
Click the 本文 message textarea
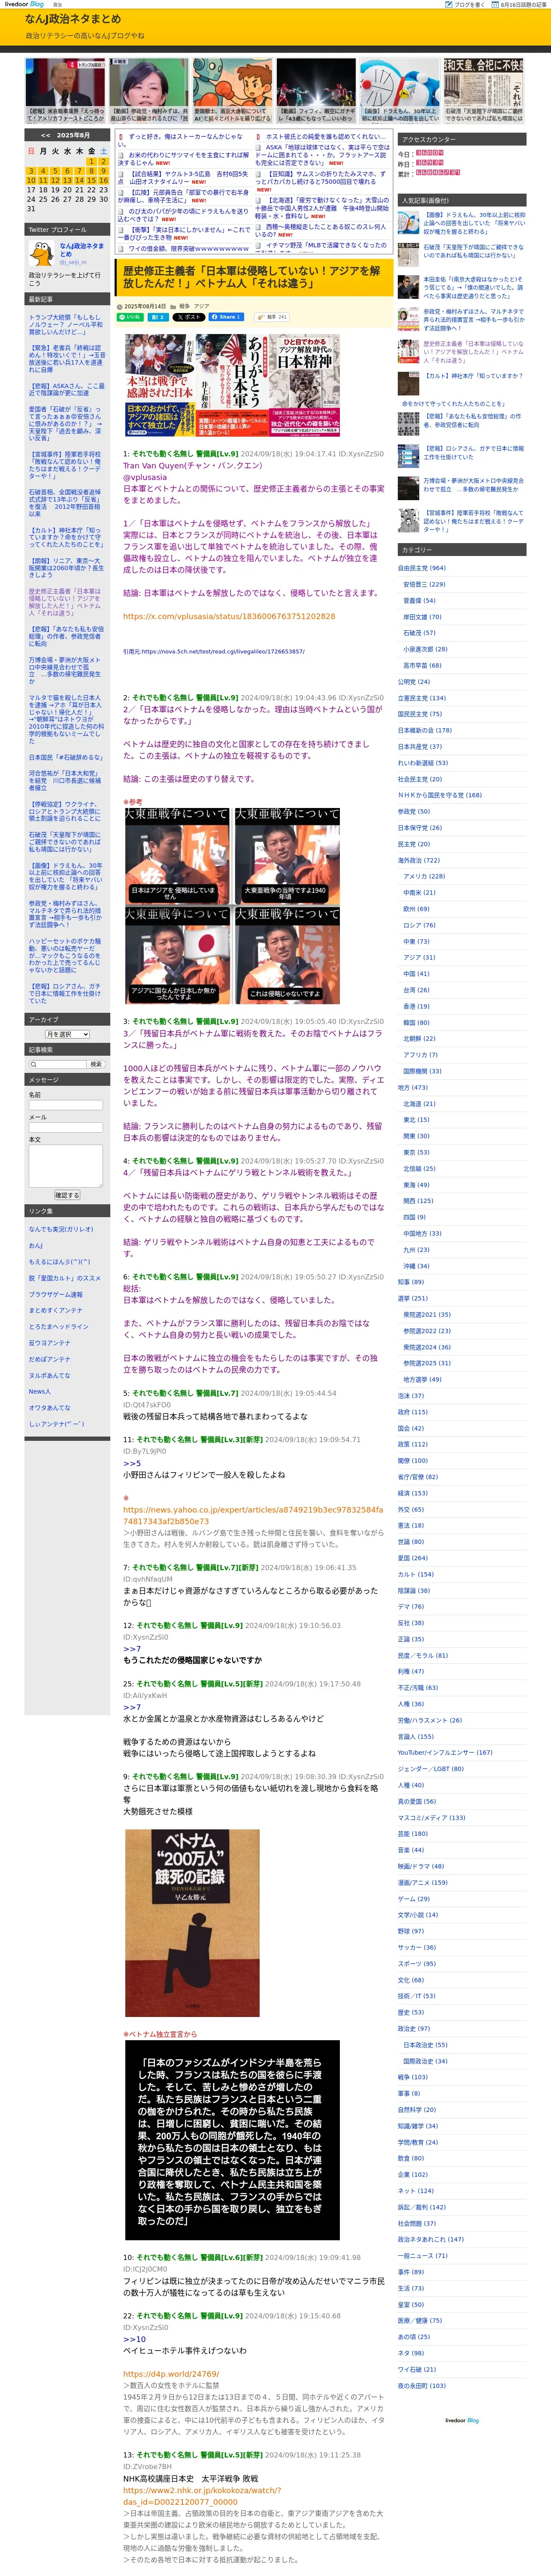click(x=66, y=1166)
